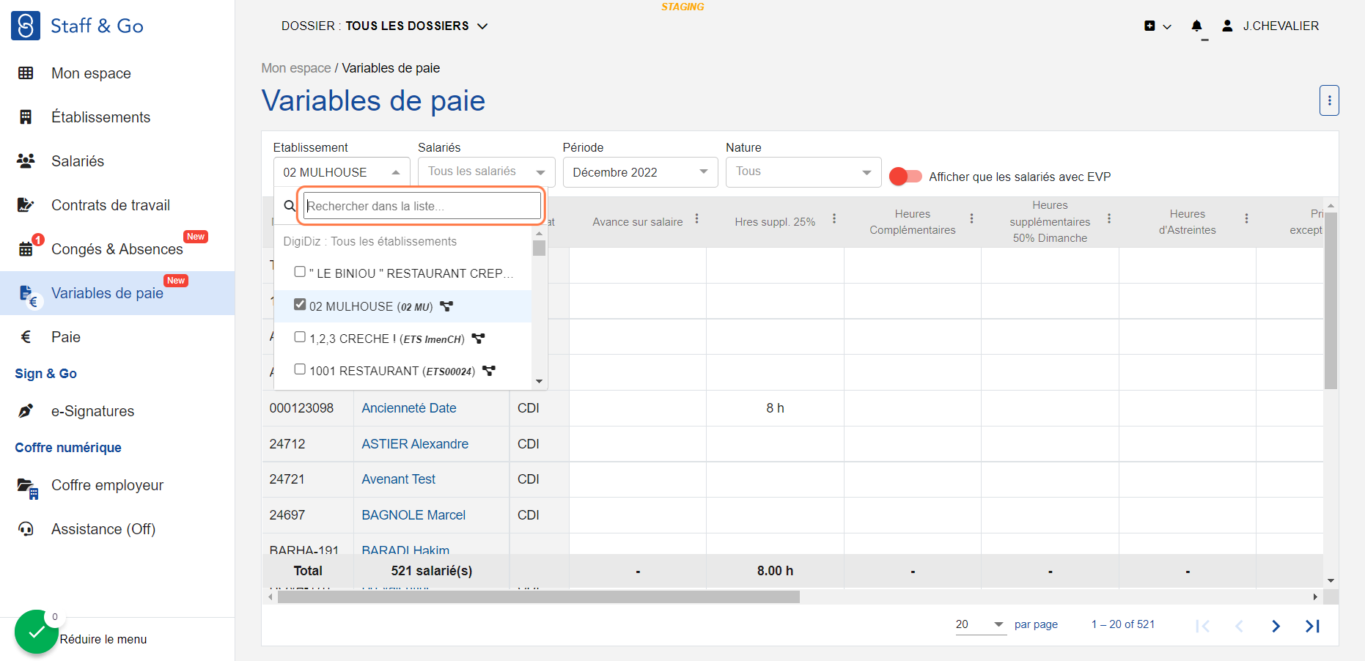
Task: Open Hres suppl. 25% column menu
Action: pos(834,218)
